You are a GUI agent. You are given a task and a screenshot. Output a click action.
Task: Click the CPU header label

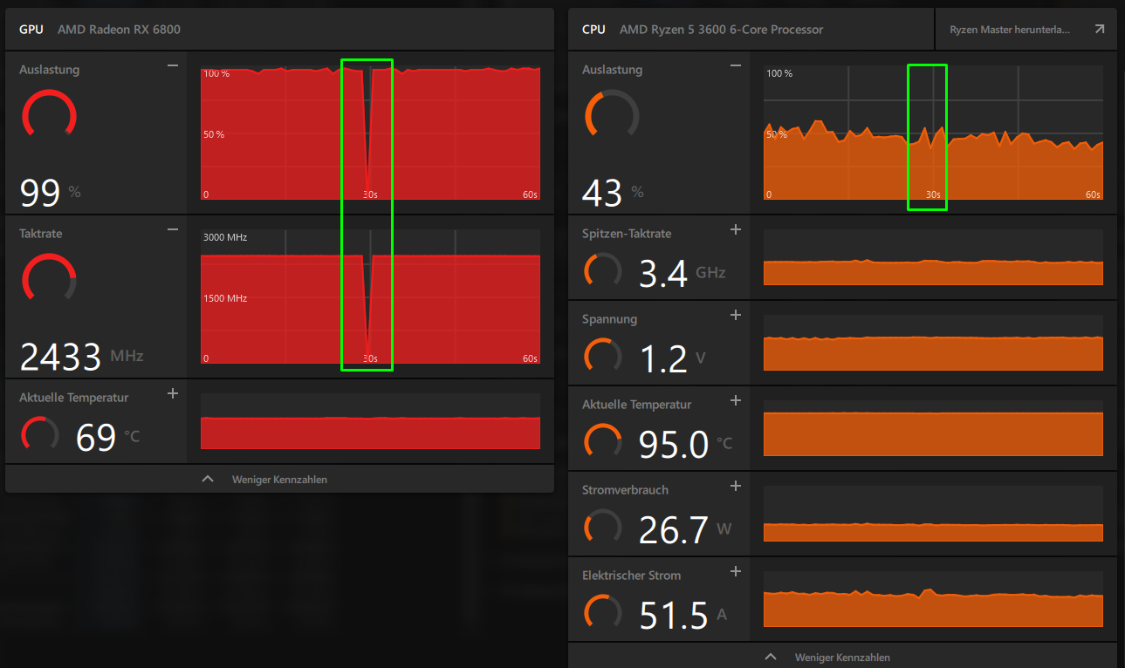click(593, 30)
